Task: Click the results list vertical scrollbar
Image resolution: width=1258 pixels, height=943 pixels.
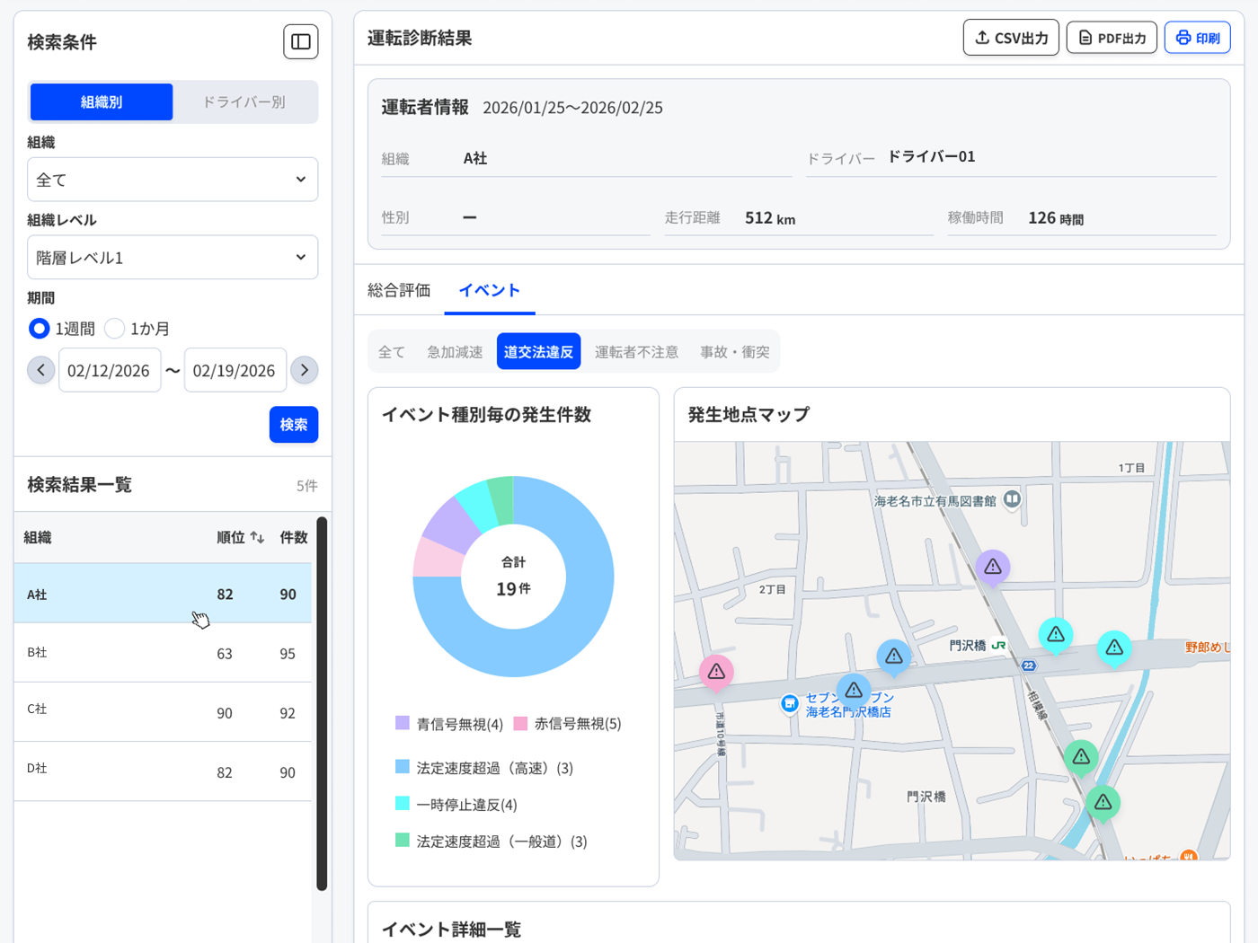Action: click(x=322, y=703)
